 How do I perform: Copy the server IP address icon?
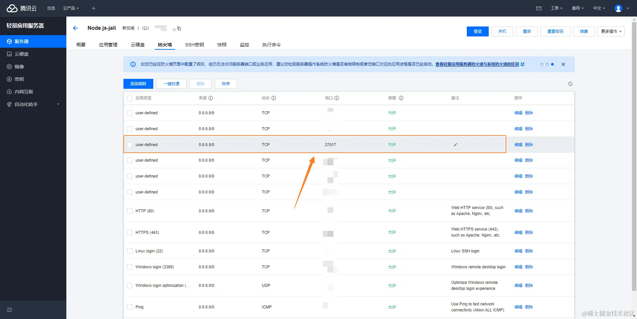pyautogui.click(x=179, y=28)
